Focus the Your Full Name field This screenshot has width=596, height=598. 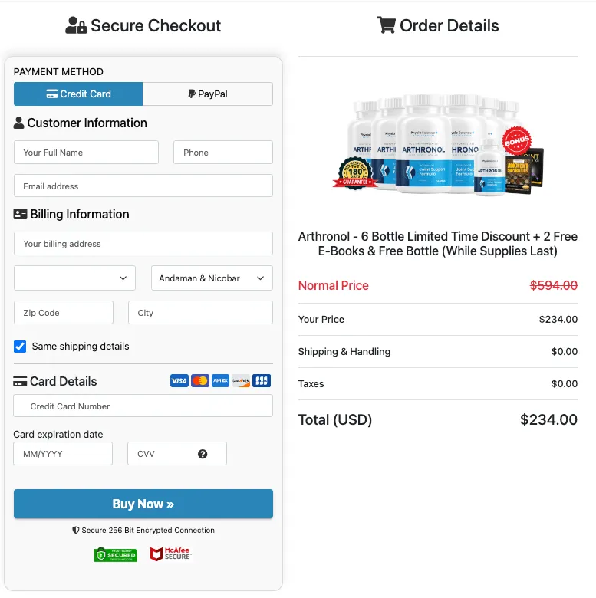click(86, 153)
